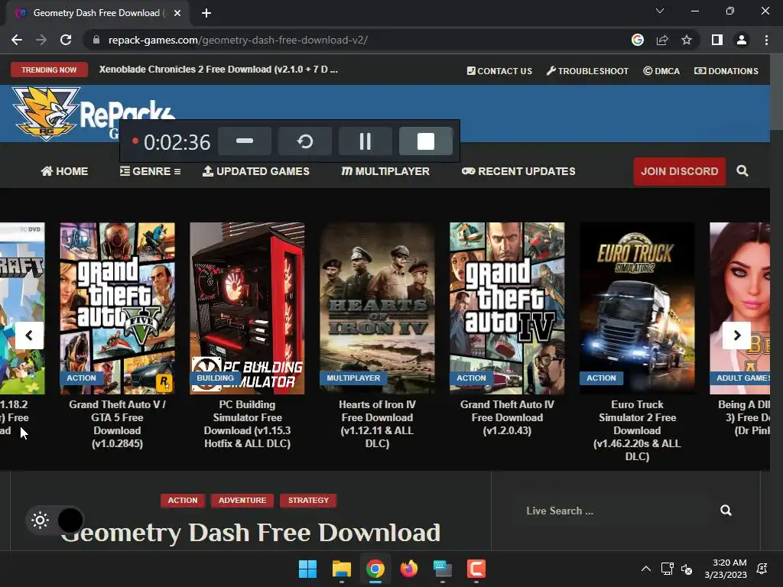The width and height of the screenshot is (783, 587).
Task: Close the Geometry Dash tab
Action: coord(177,13)
